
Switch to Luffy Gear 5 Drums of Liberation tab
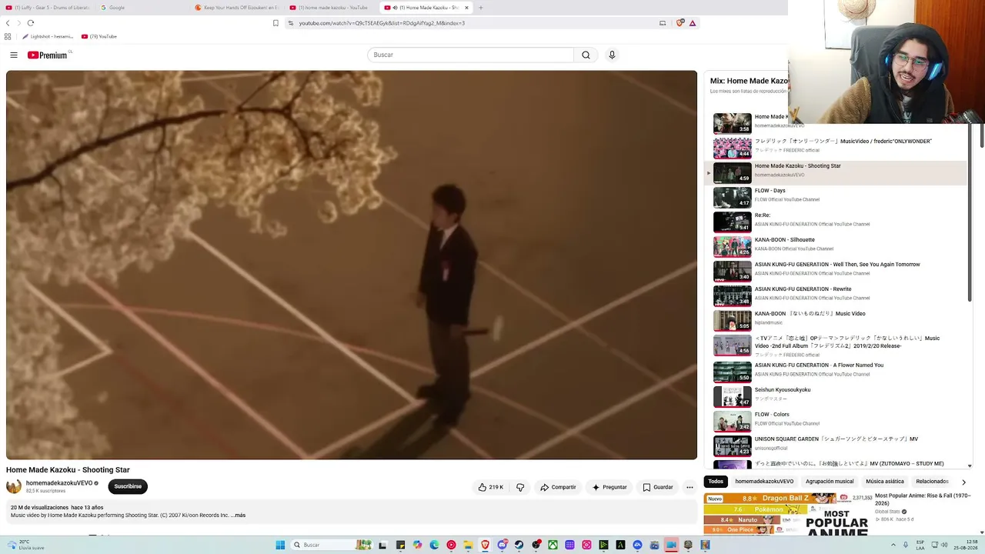point(48,8)
